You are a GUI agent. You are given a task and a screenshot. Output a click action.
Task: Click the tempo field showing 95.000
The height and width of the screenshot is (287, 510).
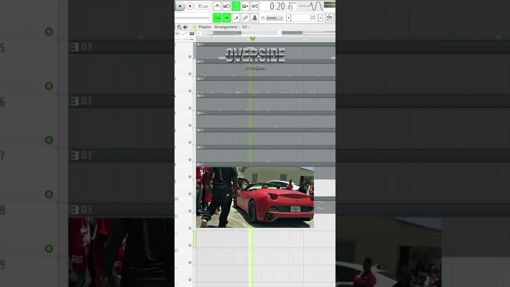tap(203, 6)
